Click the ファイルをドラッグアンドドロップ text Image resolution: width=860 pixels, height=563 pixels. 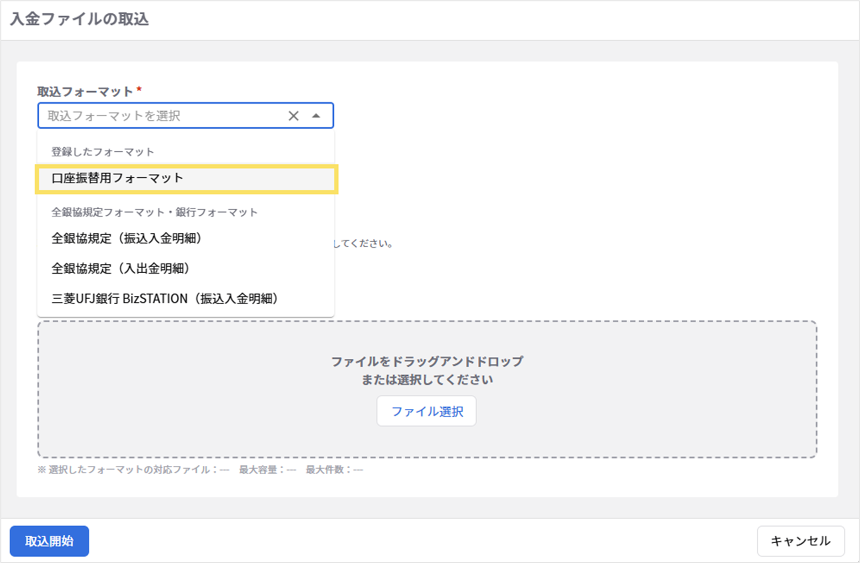(427, 362)
